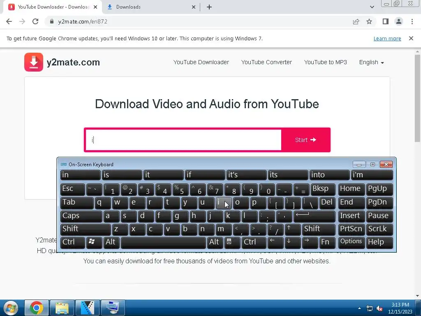421x316 pixels.
Task: Switch to the YouTube Downloader browser tab
Action: pyautogui.click(x=53, y=7)
